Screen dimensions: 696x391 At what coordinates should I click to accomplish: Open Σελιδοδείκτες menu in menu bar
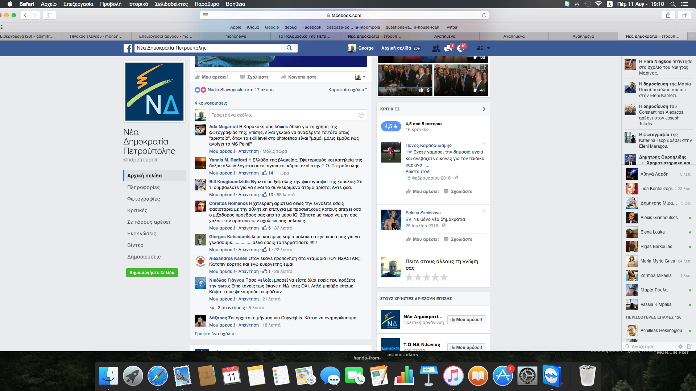point(171,4)
